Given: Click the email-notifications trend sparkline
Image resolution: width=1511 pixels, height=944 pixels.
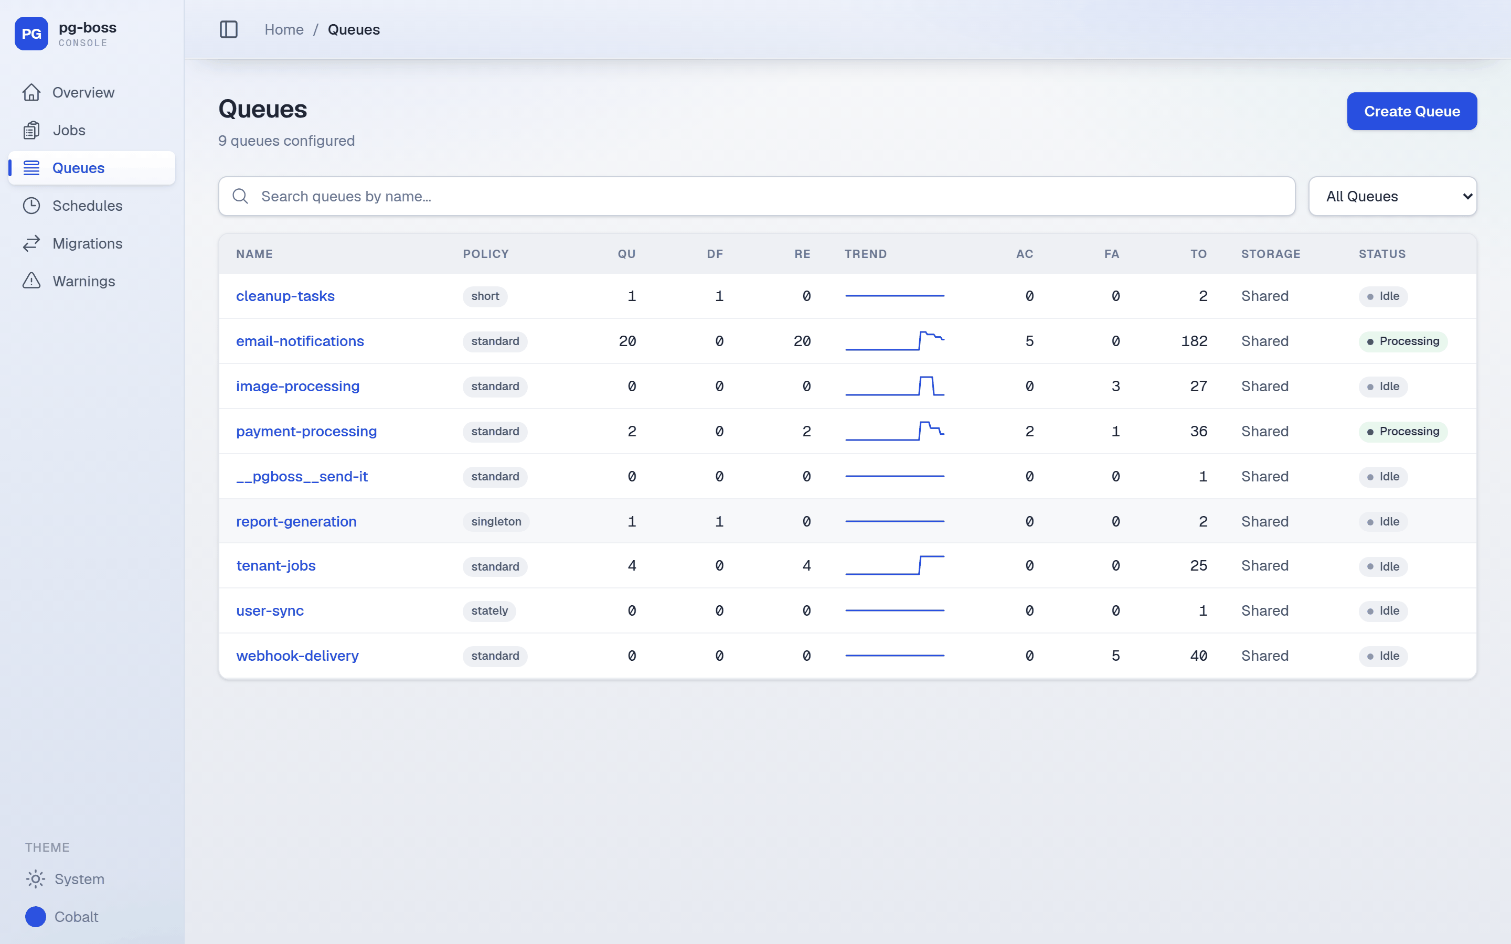Looking at the screenshot, I should [x=895, y=341].
